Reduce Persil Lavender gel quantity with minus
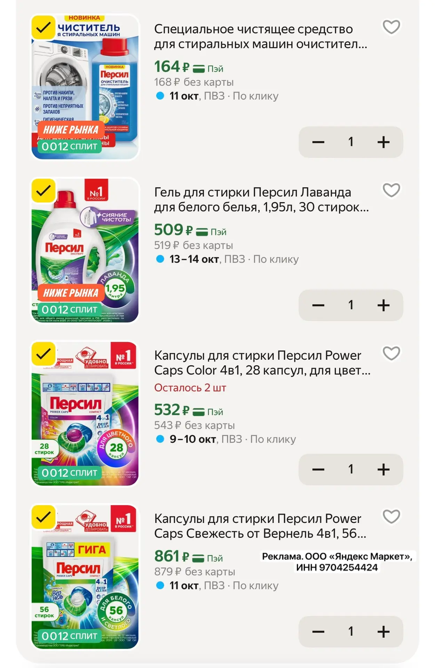 click(318, 305)
